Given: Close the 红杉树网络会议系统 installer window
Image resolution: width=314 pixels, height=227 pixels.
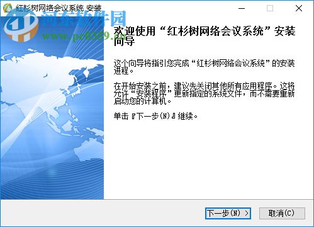Looking at the screenshot, I should [x=299, y=8].
